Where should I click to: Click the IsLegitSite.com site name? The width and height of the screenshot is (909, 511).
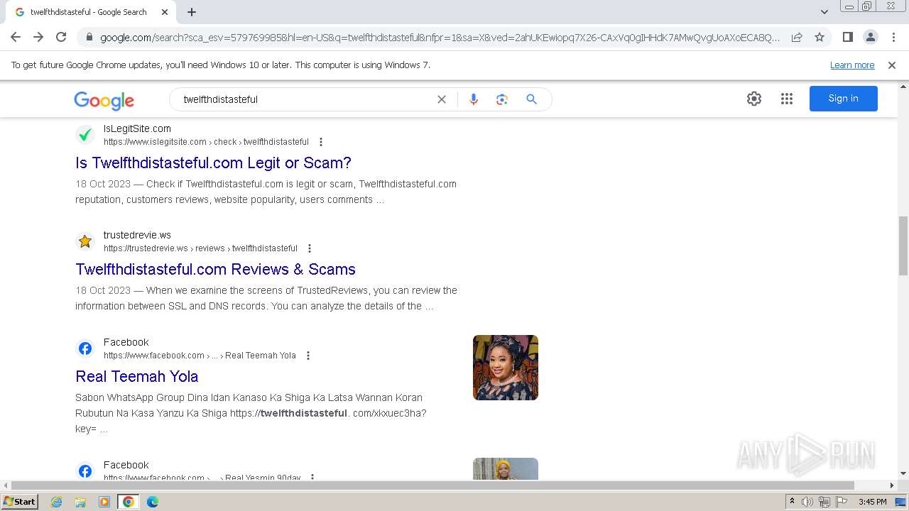137,128
